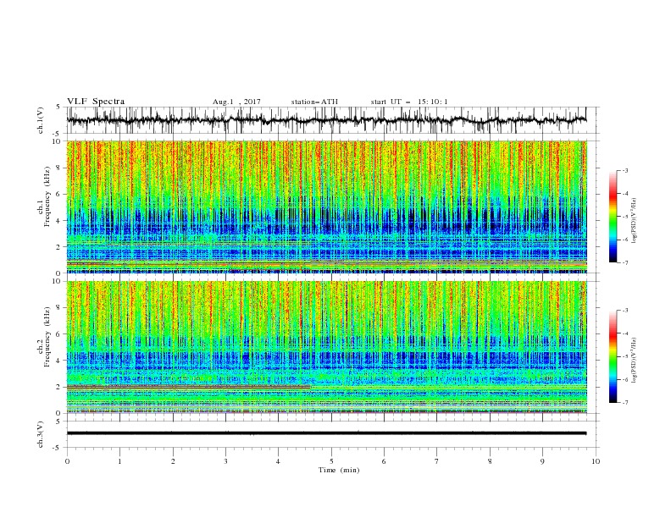Click the "-3" label on ch.1 color bar
The image size is (671, 518).
coord(625,170)
